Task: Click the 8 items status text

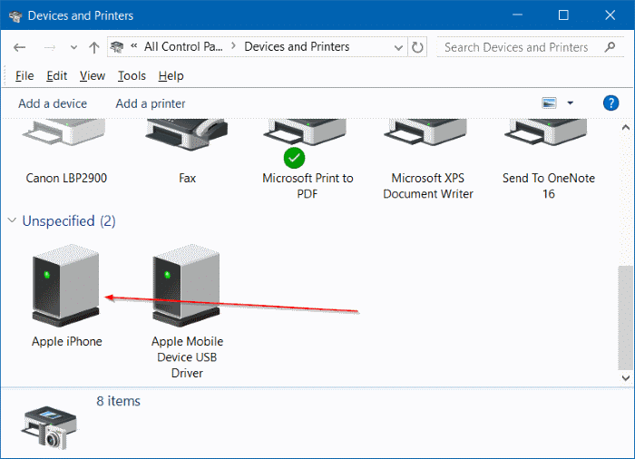Action: click(118, 401)
